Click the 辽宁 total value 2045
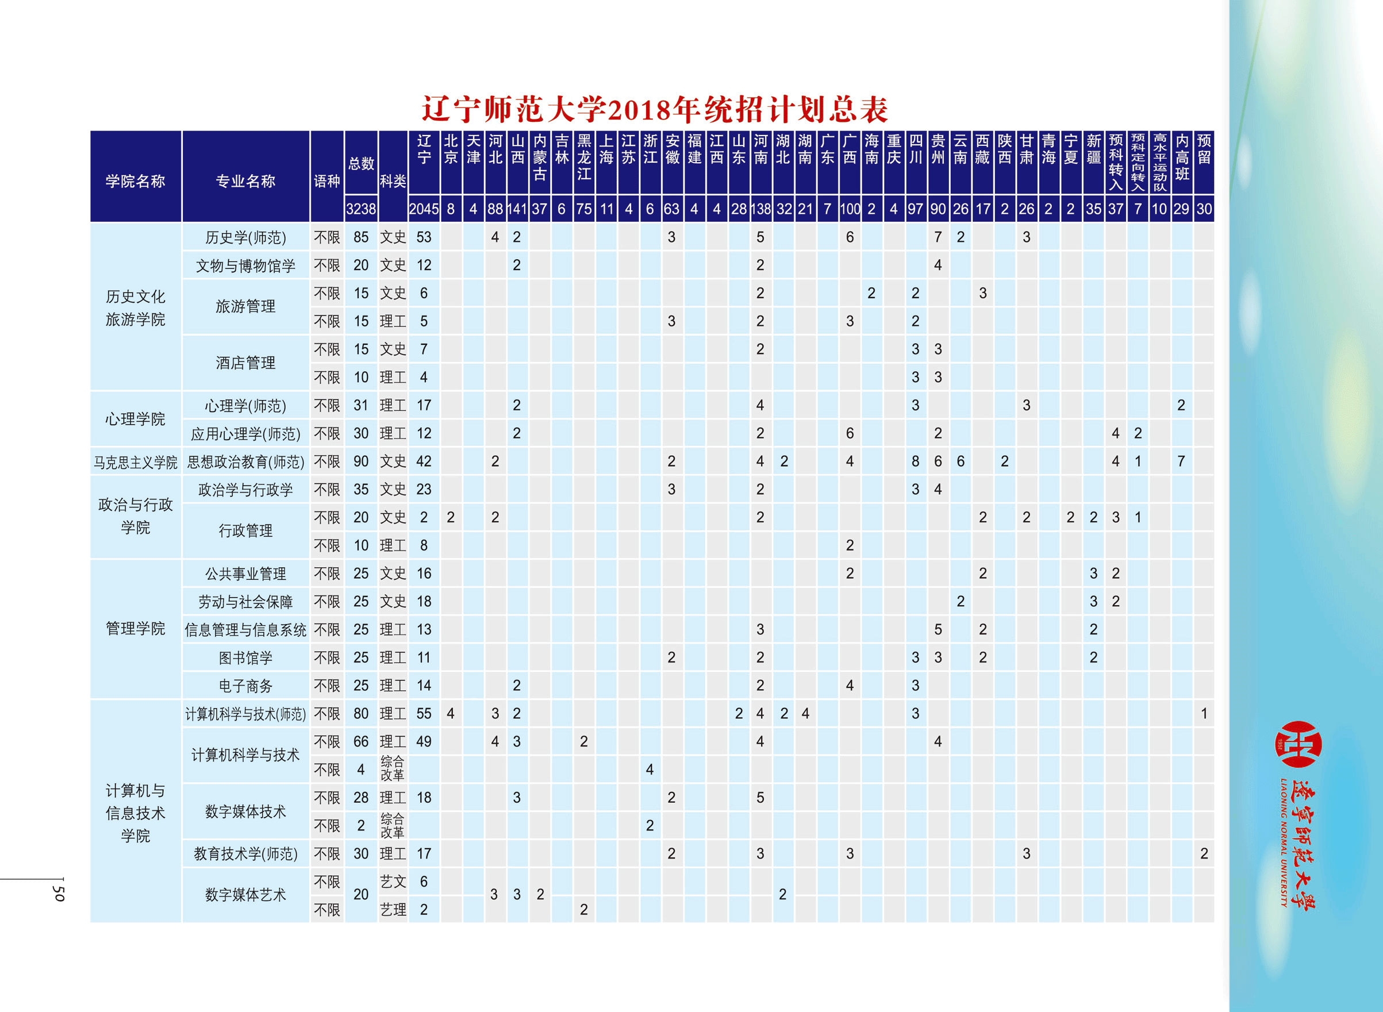Viewport: 1383px width, 1012px height. tap(424, 209)
